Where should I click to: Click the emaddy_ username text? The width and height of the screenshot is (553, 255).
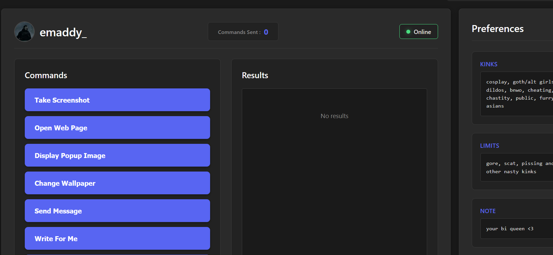[63, 32]
